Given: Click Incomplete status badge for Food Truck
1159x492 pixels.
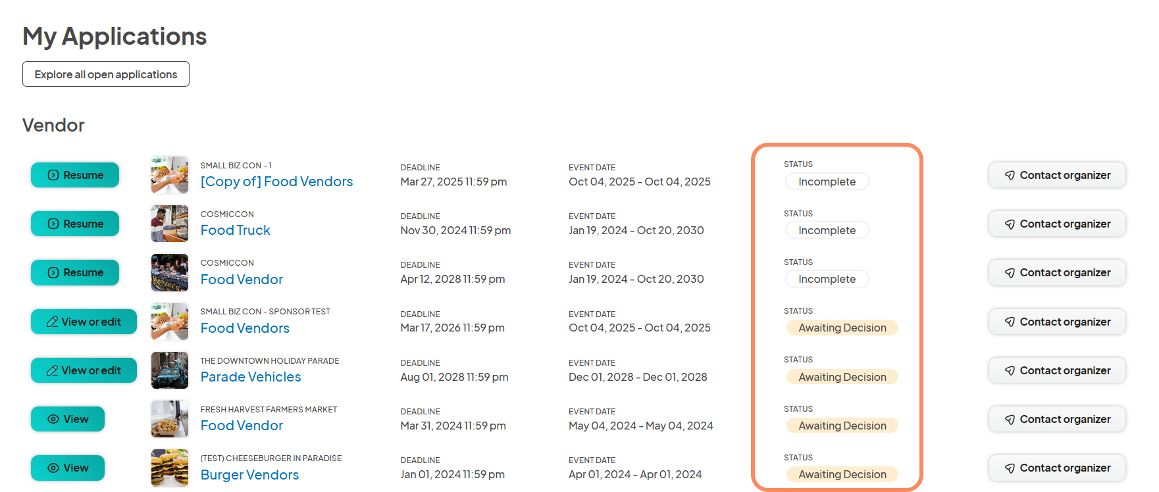Looking at the screenshot, I should click(x=827, y=230).
